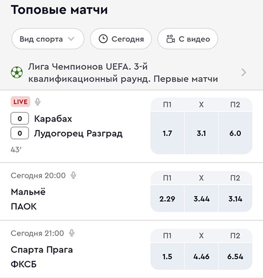This screenshot has width=263, height=278.
Task: Expand the Champions League section arrow
Action: [x=244, y=72]
